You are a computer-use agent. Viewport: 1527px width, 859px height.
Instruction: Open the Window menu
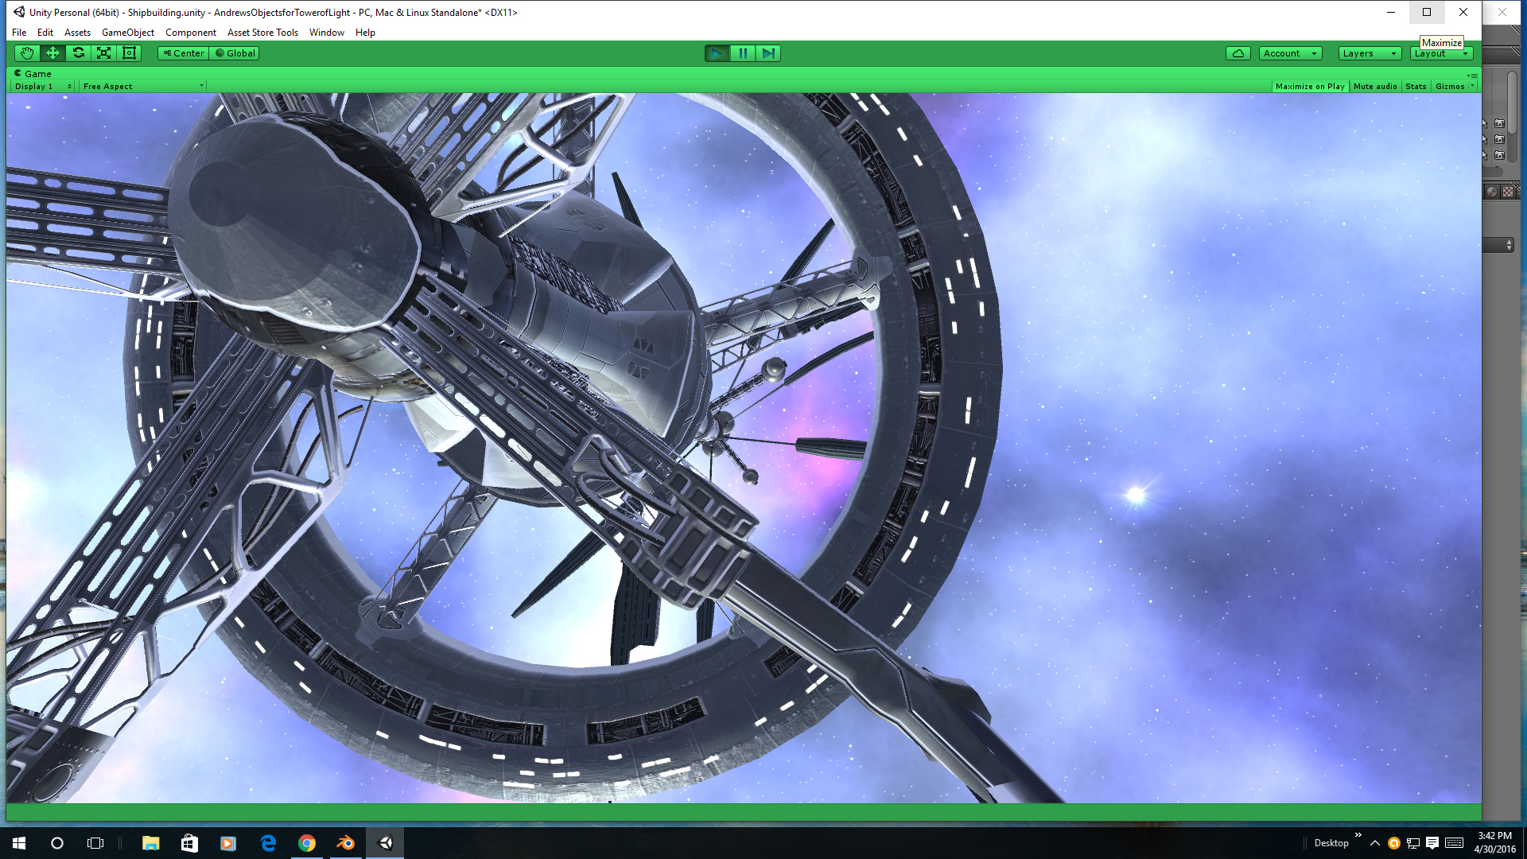(327, 33)
